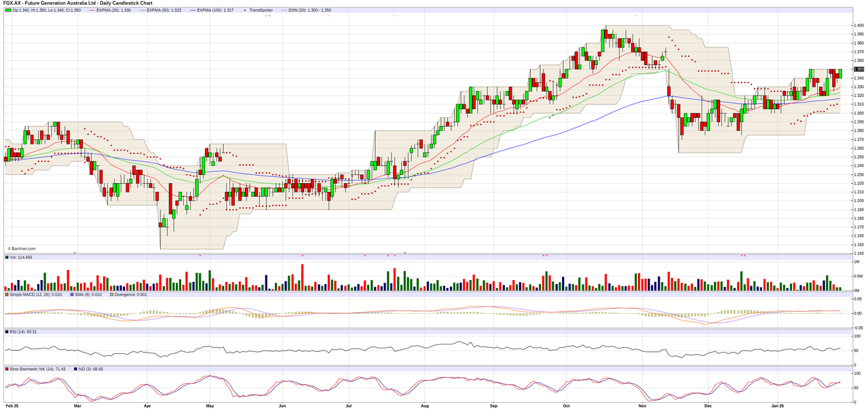Click the '1M' volume axis label
The height and width of the screenshot is (417, 868).
click(x=856, y=262)
